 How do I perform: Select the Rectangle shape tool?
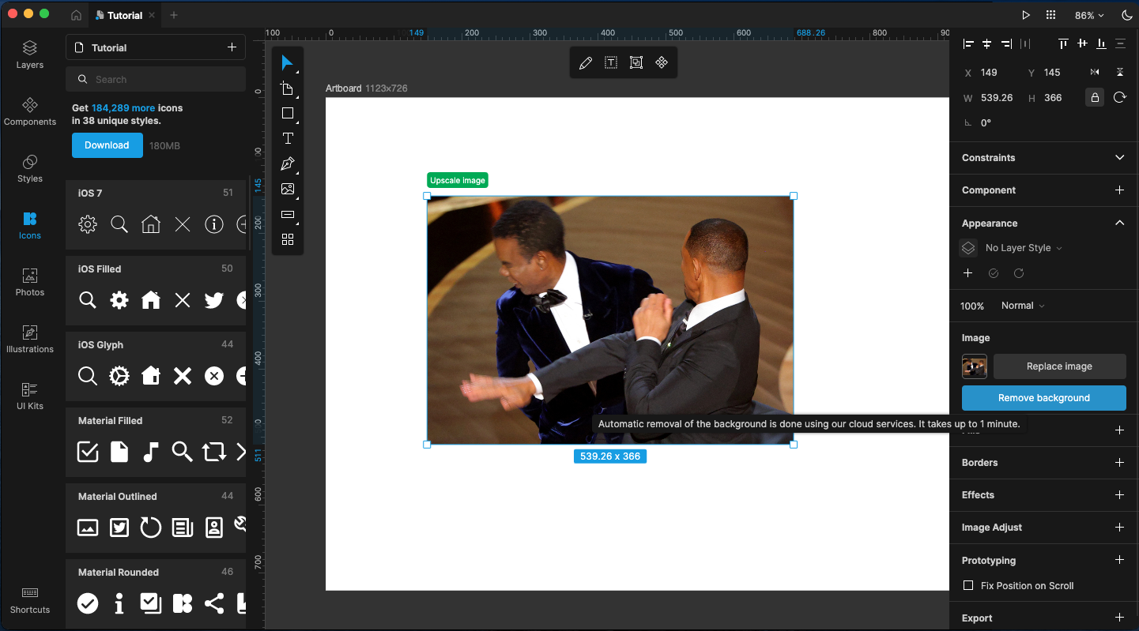point(288,113)
